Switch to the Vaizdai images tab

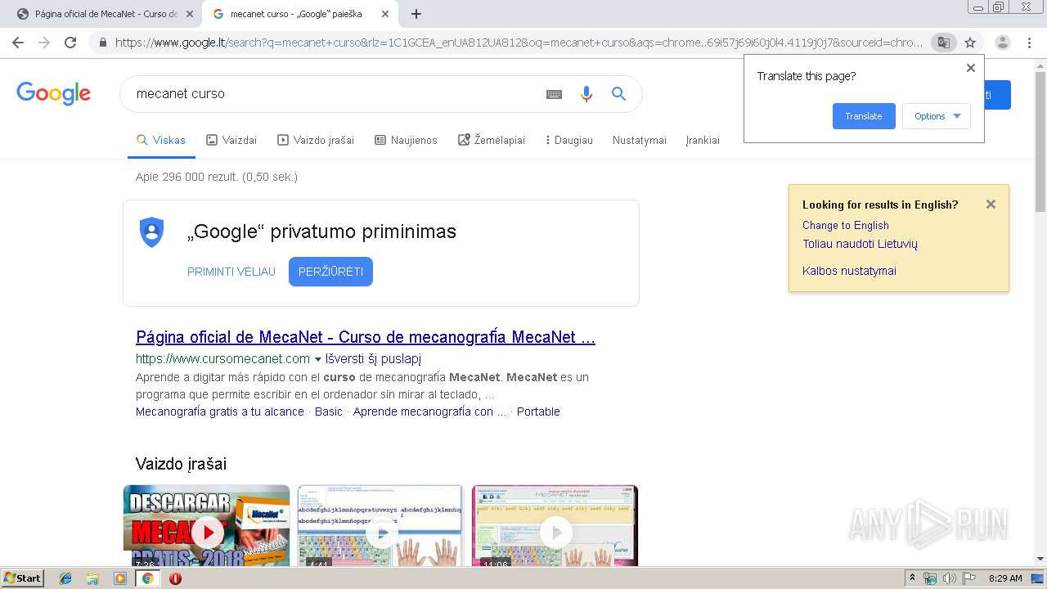(x=231, y=140)
